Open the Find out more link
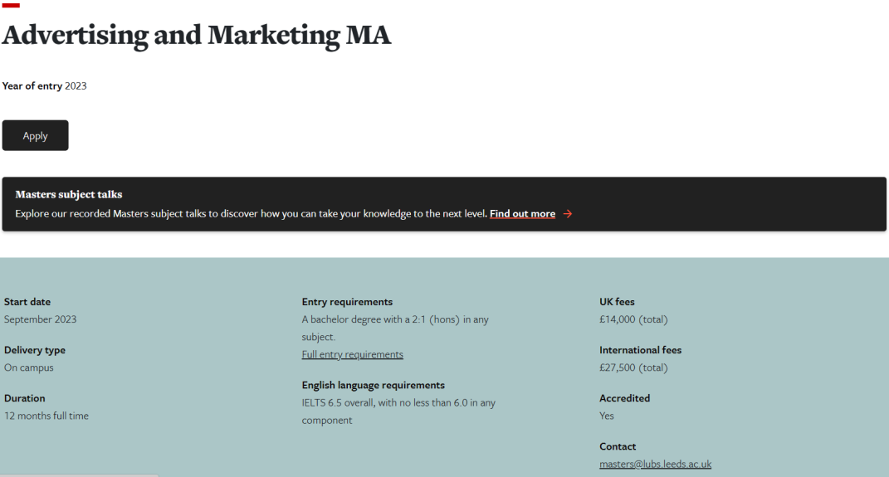889x477 pixels. coord(522,214)
